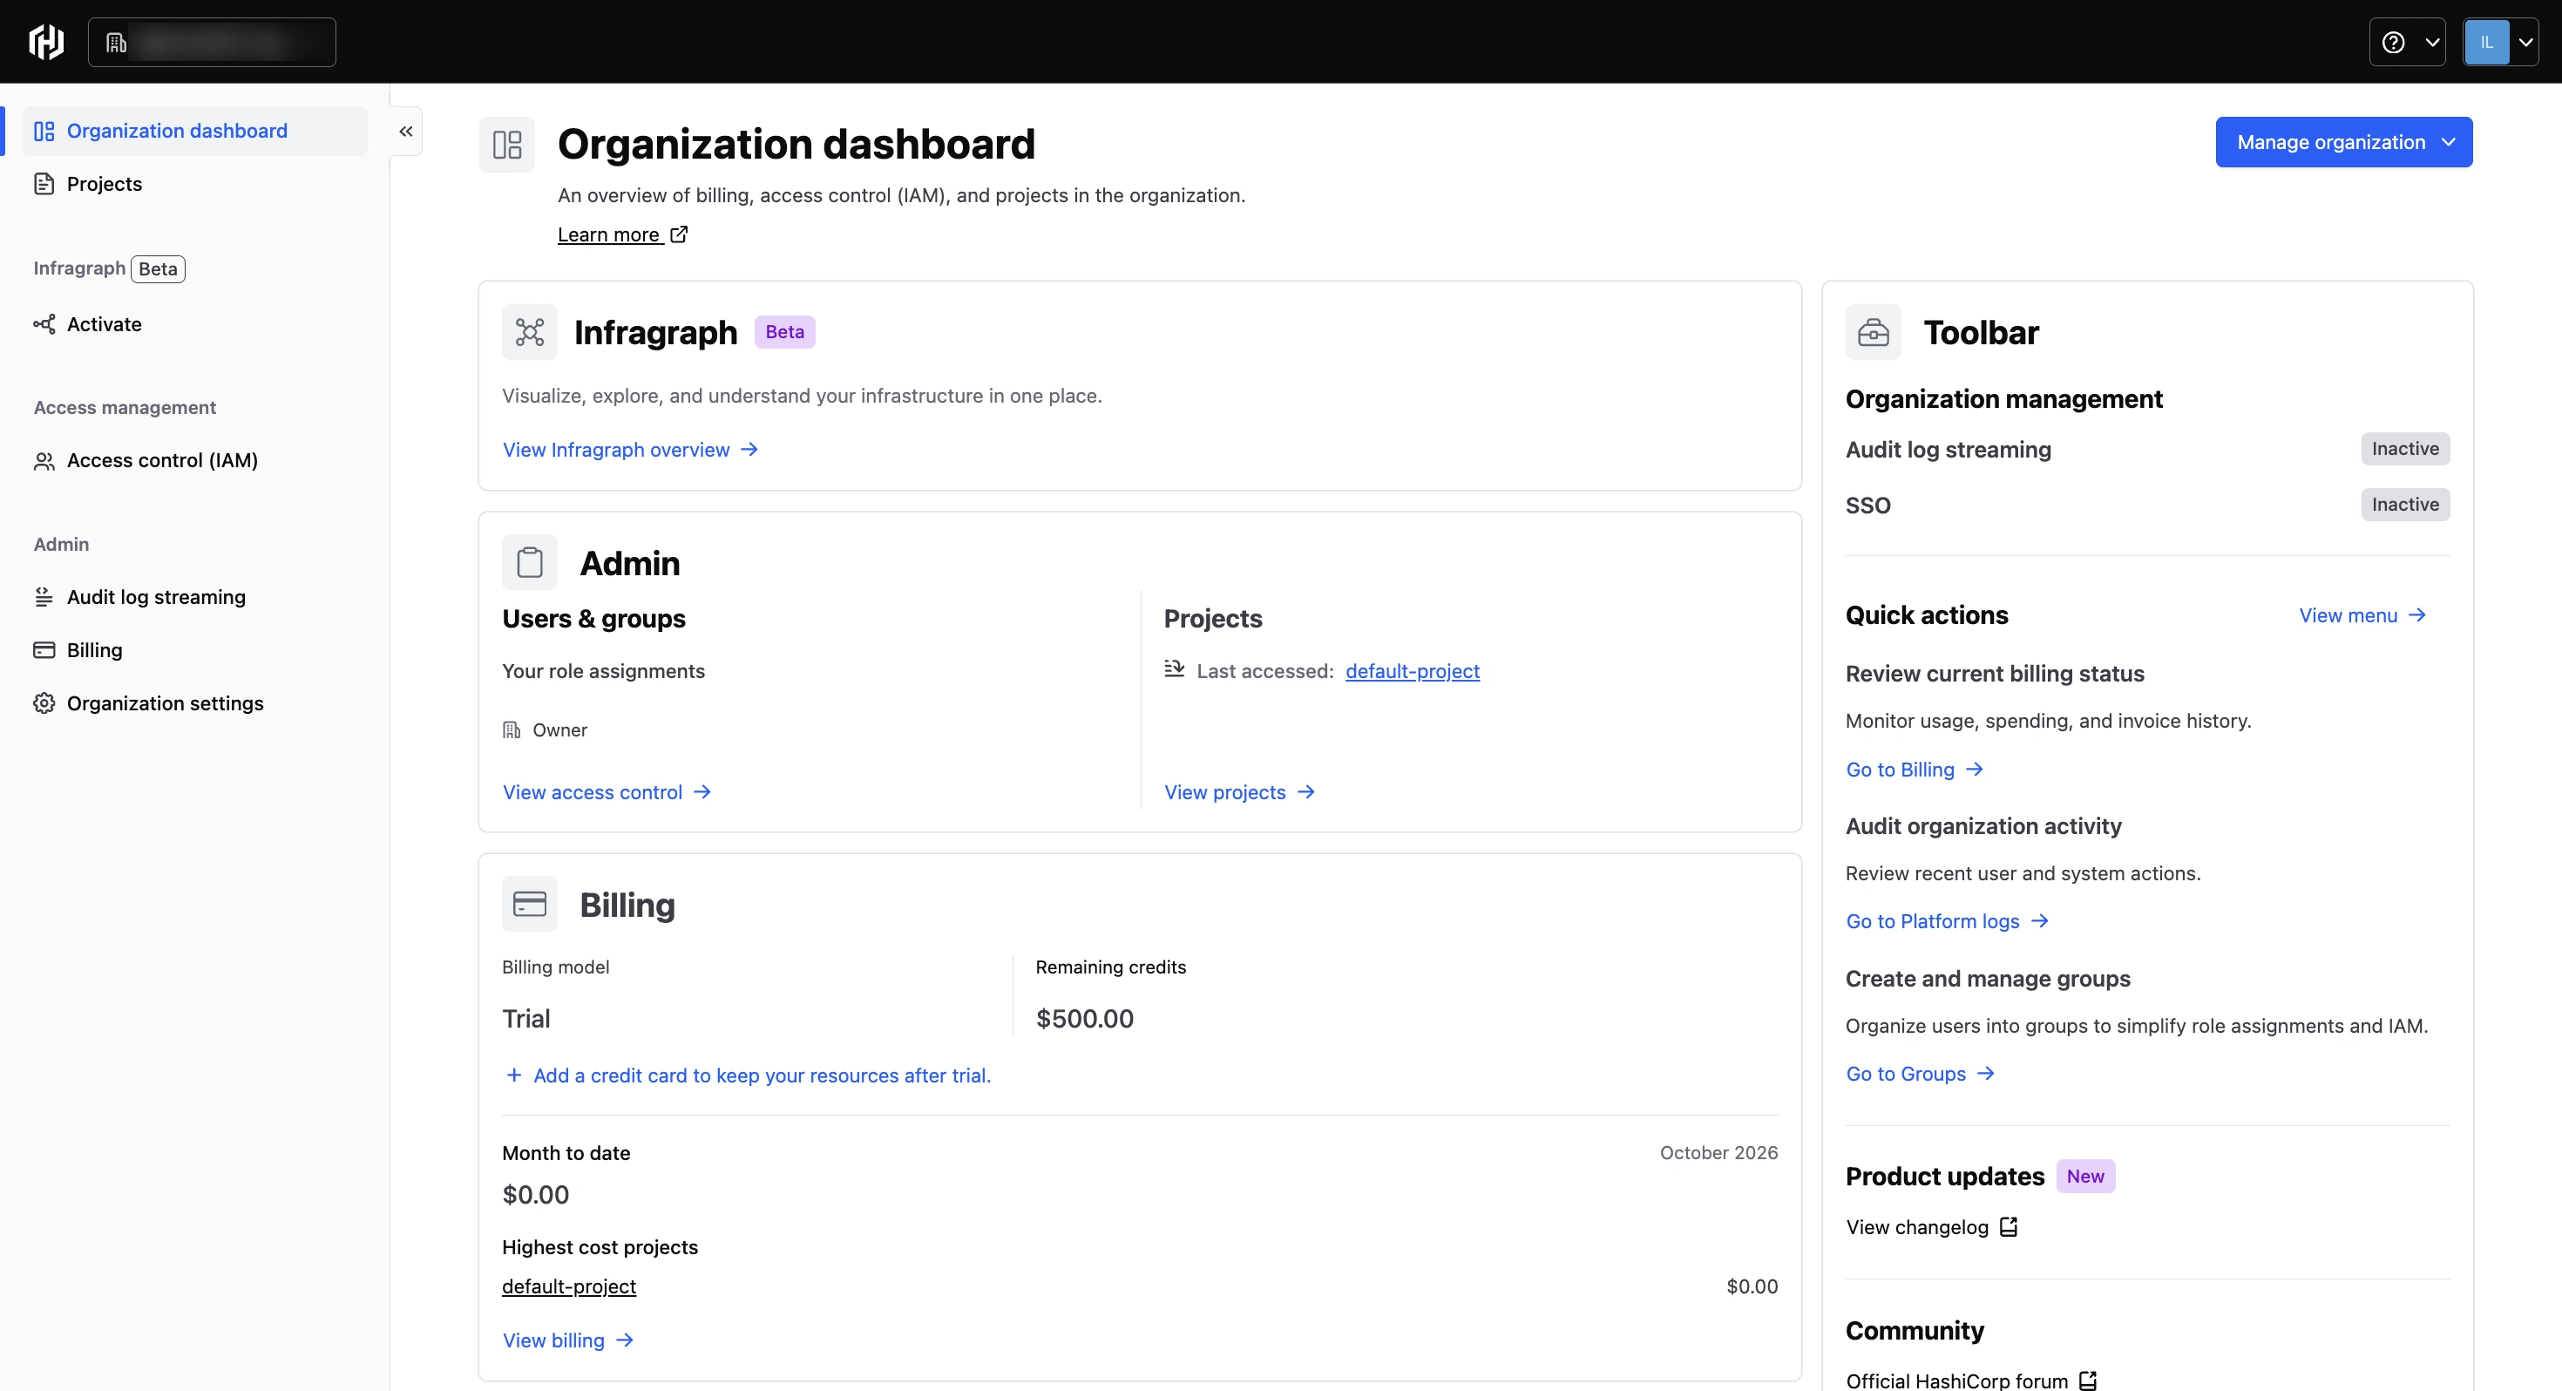Click the Infragraph card icon

click(529, 332)
